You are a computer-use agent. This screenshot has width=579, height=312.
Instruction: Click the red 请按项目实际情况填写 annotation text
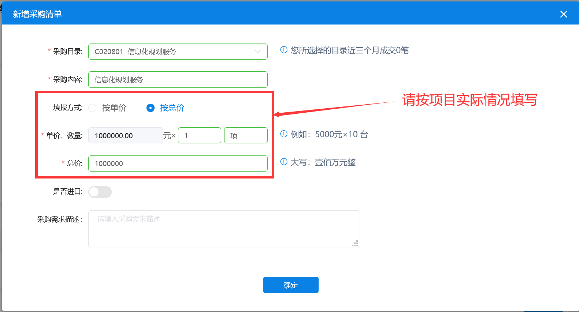pyautogui.click(x=469, y=100)
